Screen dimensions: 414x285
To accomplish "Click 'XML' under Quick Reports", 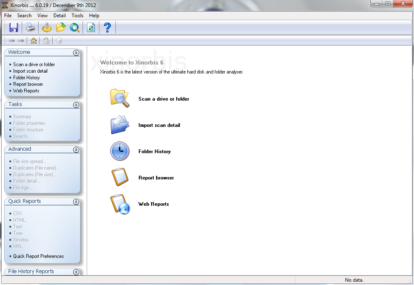I will [x=18, y=246].
